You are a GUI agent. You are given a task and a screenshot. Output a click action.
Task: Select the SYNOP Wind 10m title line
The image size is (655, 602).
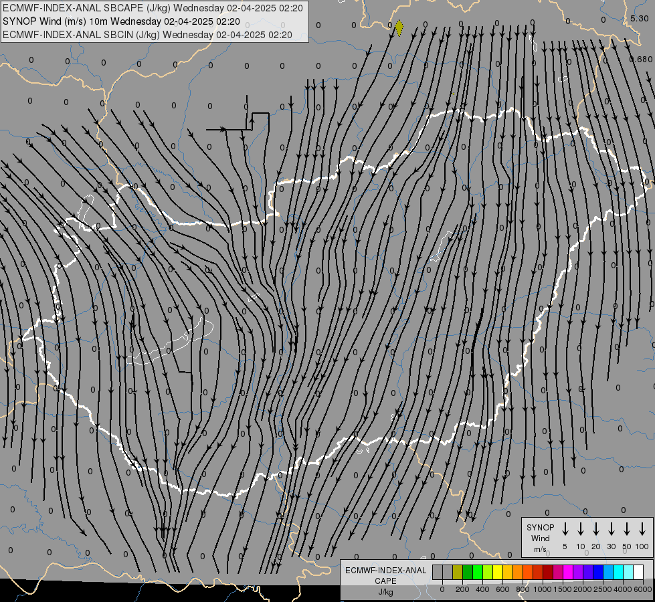point(121,21)
